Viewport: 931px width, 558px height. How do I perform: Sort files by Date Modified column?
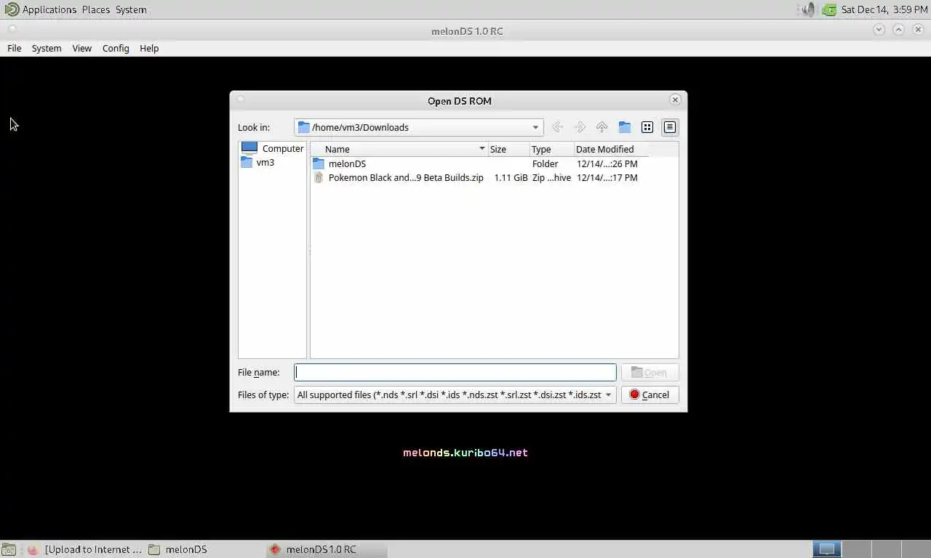(x=610, y=149)
